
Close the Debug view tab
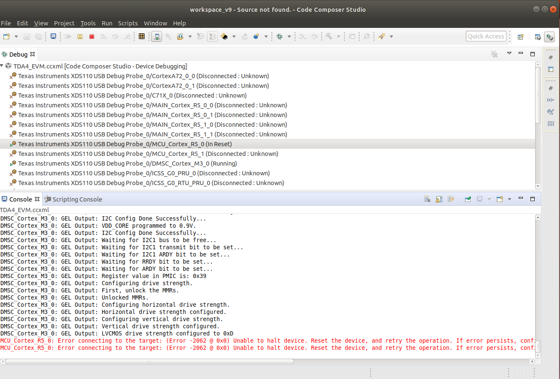(x=32, y=54)
